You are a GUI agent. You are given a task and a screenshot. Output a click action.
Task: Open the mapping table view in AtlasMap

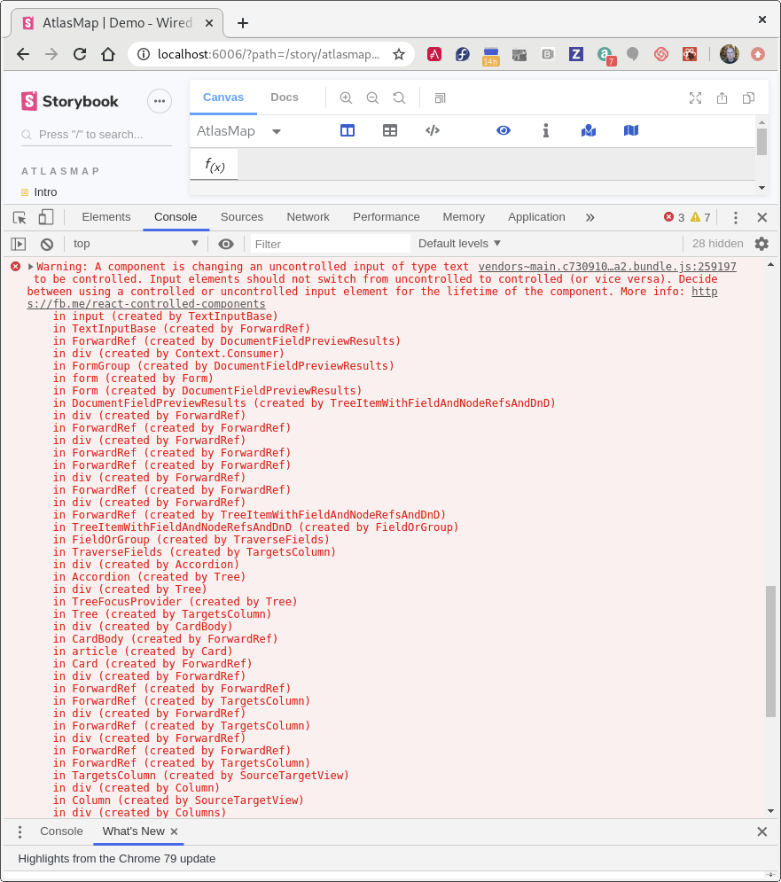[389, 129]
